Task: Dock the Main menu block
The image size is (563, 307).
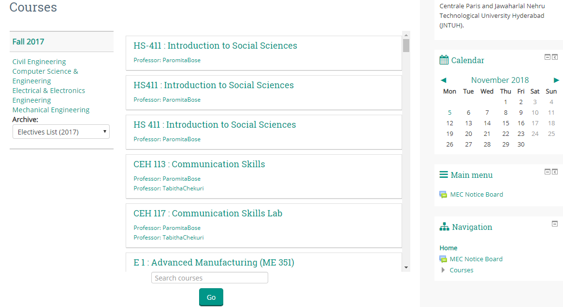Action: [555, 172]
